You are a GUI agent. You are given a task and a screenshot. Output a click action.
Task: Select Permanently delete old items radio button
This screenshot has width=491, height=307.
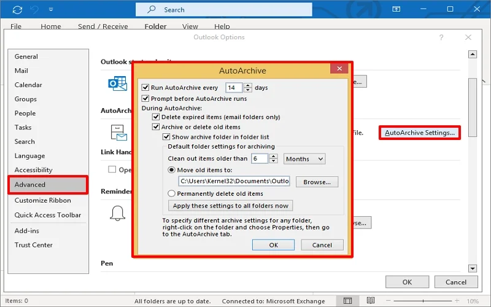pyautogui.click(x=171, y=193)
